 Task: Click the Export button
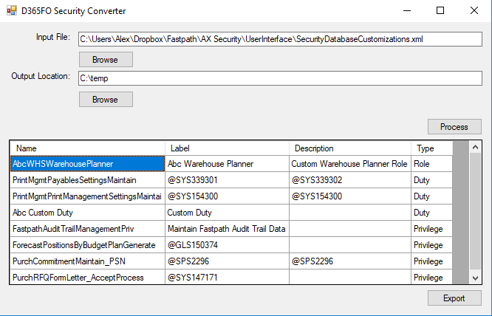pos(454,298)
